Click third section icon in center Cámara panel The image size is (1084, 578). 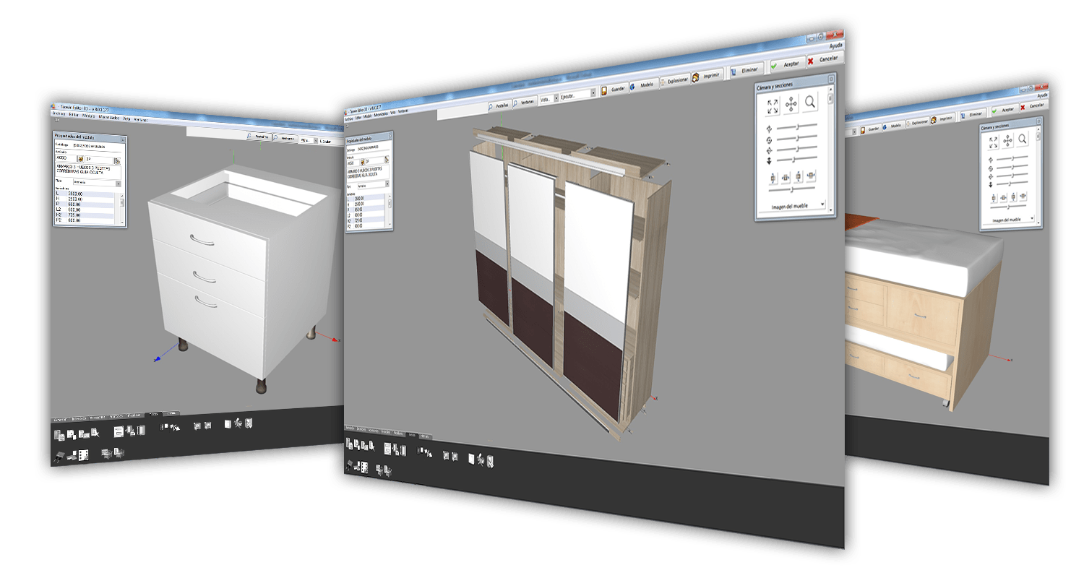(799, 176)
